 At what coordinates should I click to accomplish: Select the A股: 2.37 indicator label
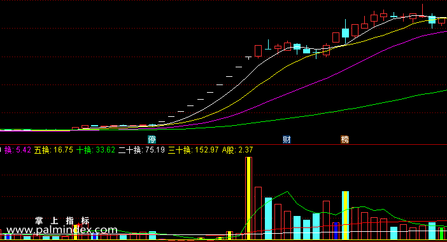tap(238, 150)
